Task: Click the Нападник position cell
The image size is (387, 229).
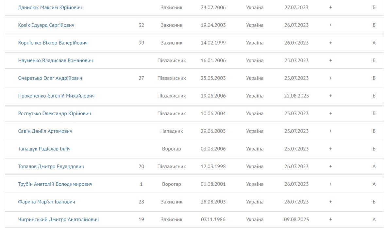Action: click(x=172, y=131)
